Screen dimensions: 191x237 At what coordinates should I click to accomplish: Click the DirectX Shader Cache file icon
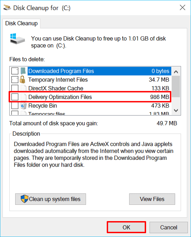tap(23, 88)
